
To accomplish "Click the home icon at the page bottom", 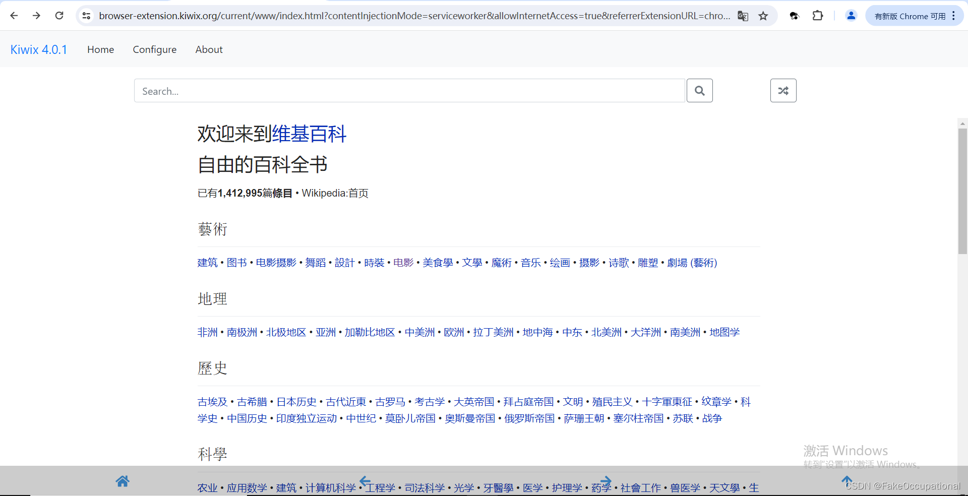I will (x=123, y=481).
